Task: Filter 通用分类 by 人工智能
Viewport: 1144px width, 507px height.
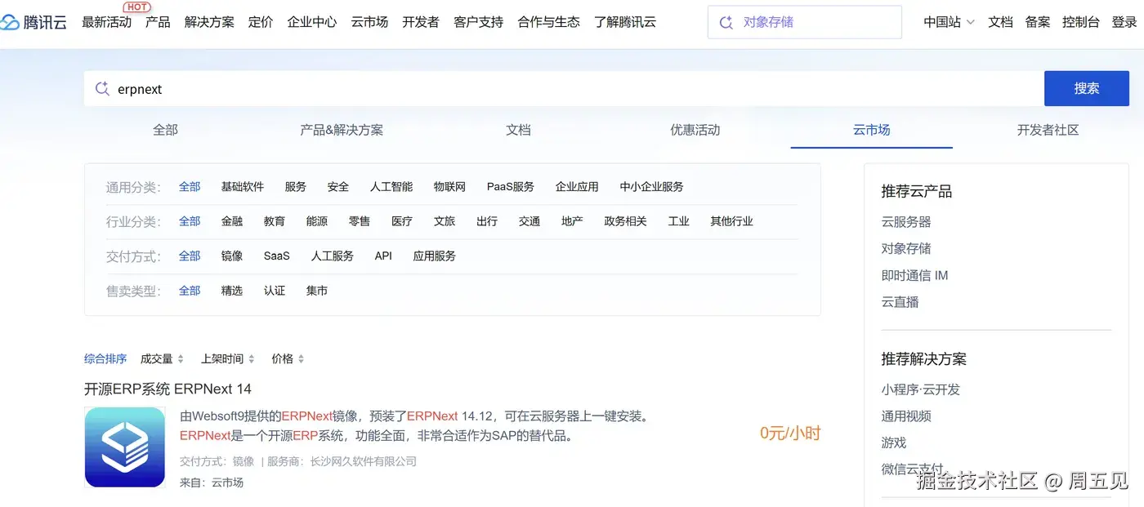Action: point(391,187)
